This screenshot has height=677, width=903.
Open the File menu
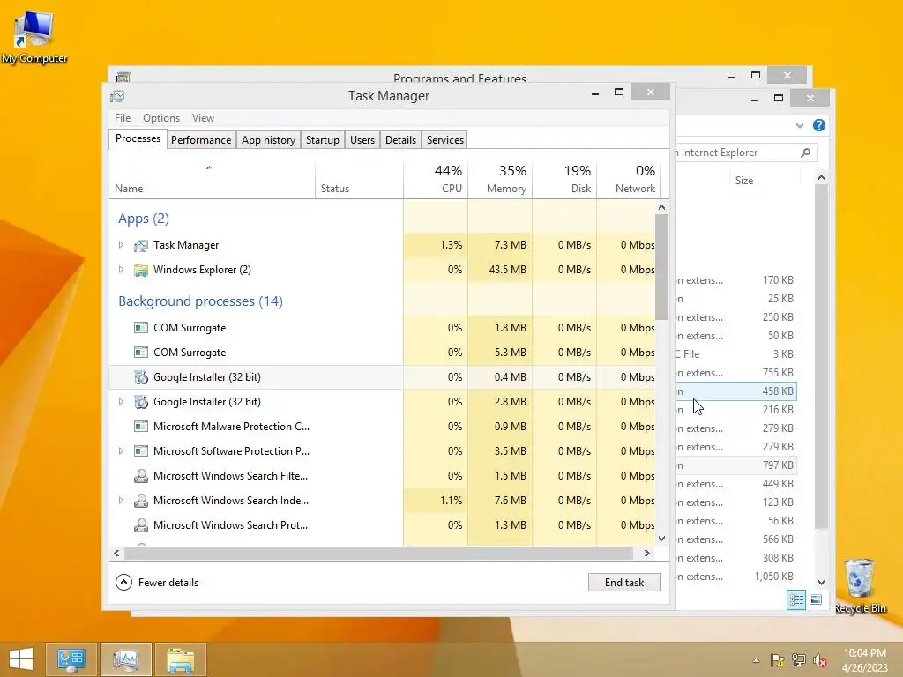[x=123, y=118]
